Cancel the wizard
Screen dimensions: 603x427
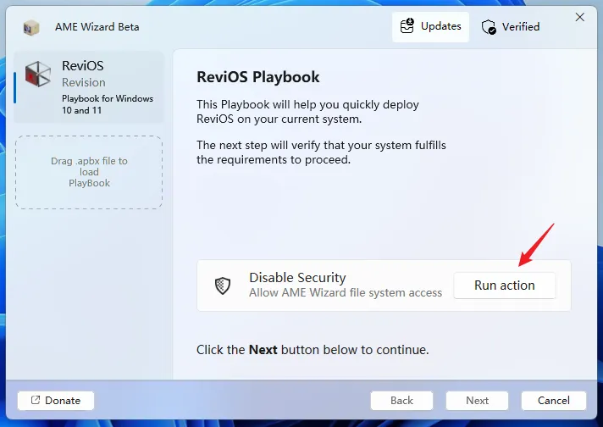point(553,401)
